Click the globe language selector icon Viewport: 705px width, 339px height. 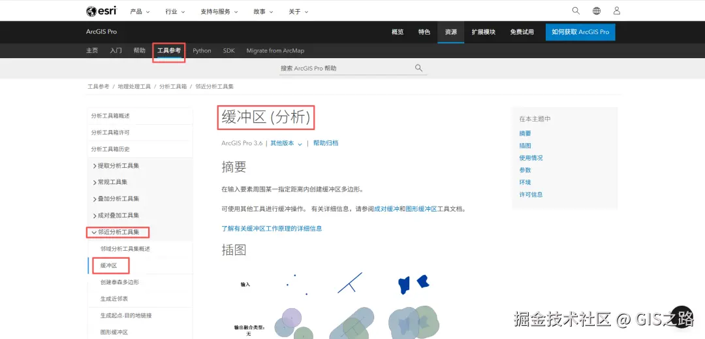click(x=596, y=11)
